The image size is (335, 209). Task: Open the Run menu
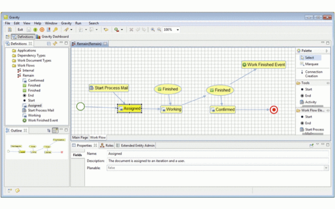[78, 23]
